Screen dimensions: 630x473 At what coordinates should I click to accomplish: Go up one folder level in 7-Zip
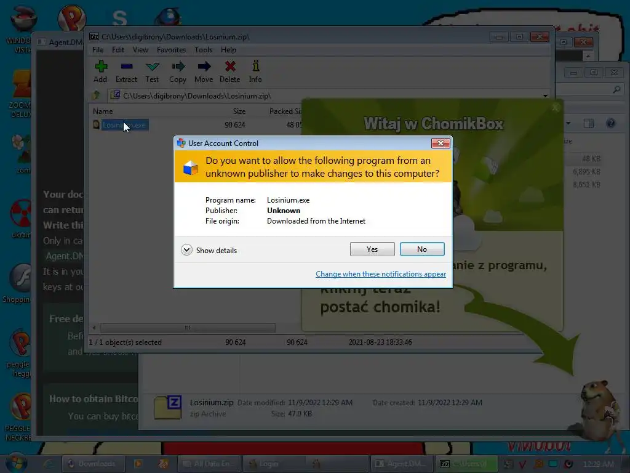(x=96, y=95)
